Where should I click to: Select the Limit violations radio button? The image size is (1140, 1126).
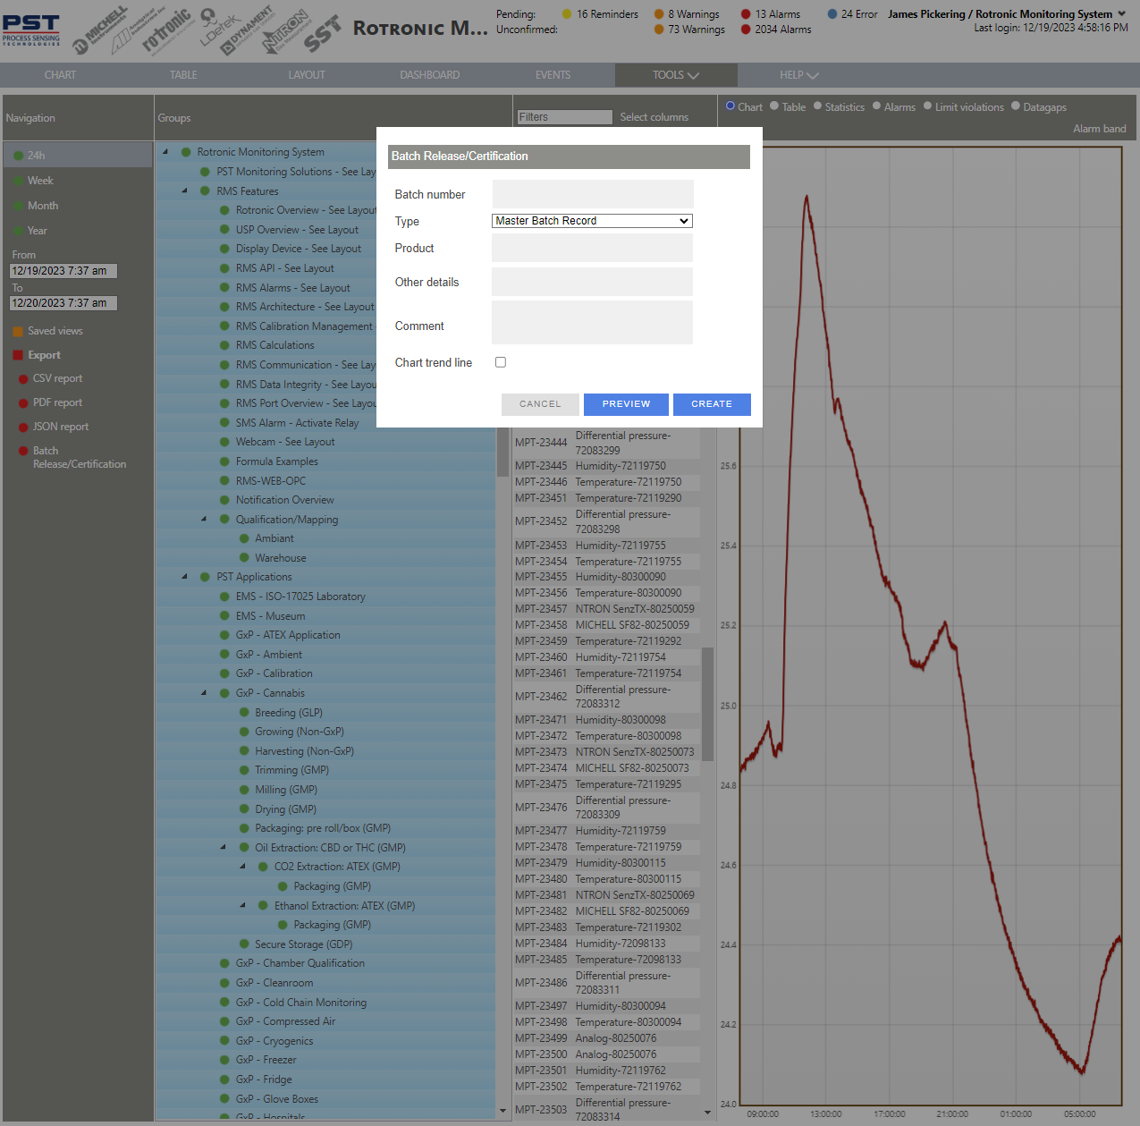coord(928,106)
